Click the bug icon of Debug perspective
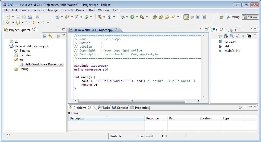 pyautogui.click(x=228, y=17)
